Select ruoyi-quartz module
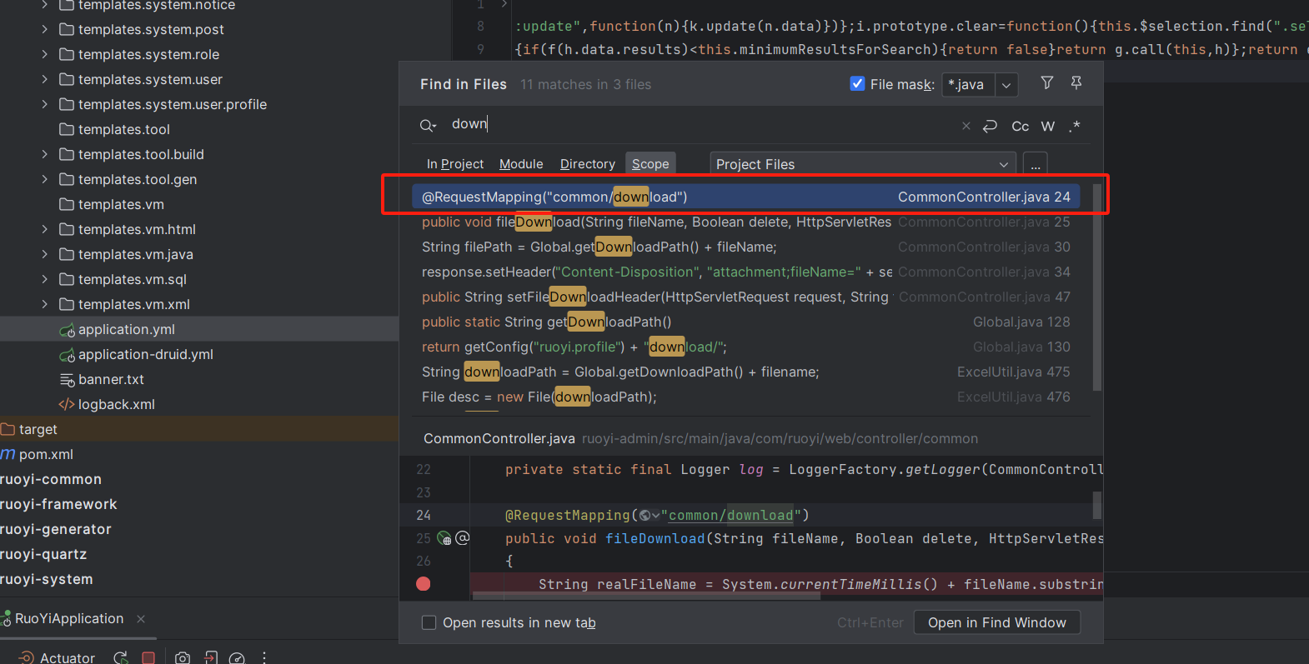This screenshot has width=1309, height=664. pyautogui.click(x=43, y=554)
